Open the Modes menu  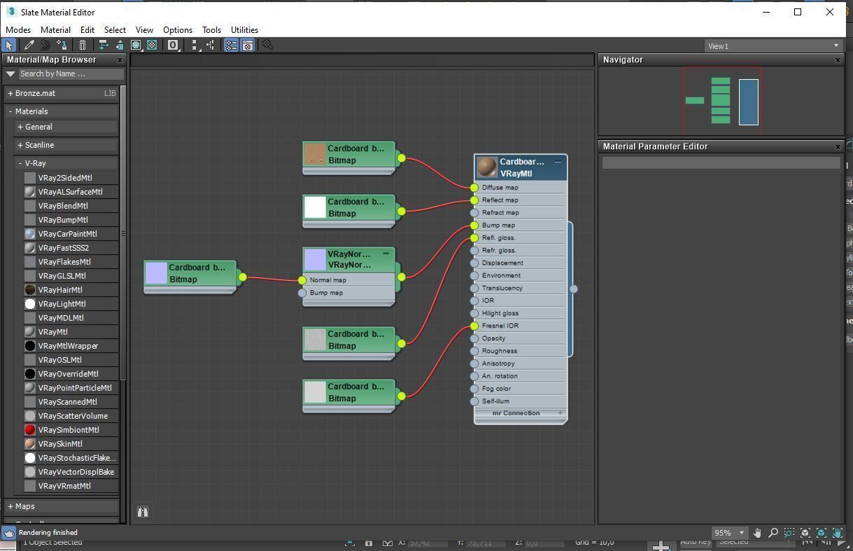click(x=18, y=30)
